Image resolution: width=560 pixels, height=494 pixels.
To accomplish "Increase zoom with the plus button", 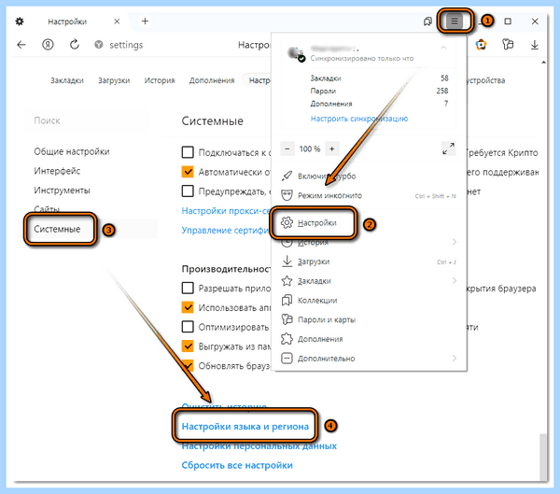I will 331,148.
